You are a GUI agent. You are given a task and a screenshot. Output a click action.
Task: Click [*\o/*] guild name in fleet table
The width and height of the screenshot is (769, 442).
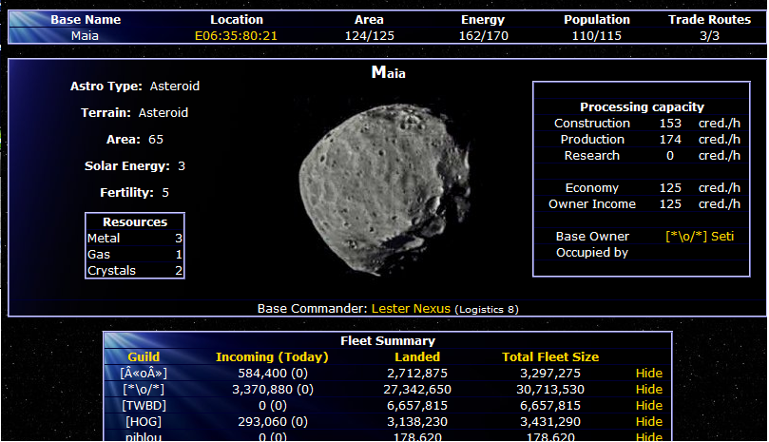[x=144, y=389]
